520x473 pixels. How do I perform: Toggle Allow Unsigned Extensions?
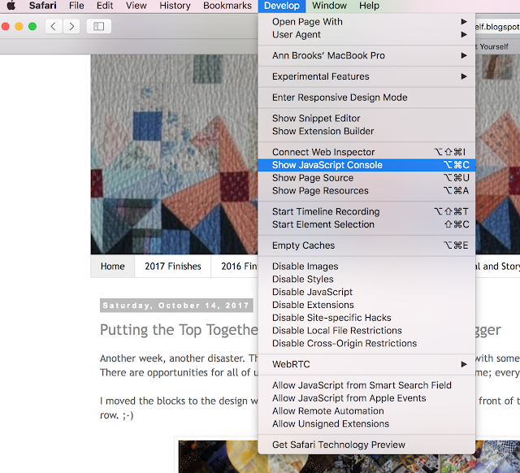pyautogui.click(x=366, y=424)
